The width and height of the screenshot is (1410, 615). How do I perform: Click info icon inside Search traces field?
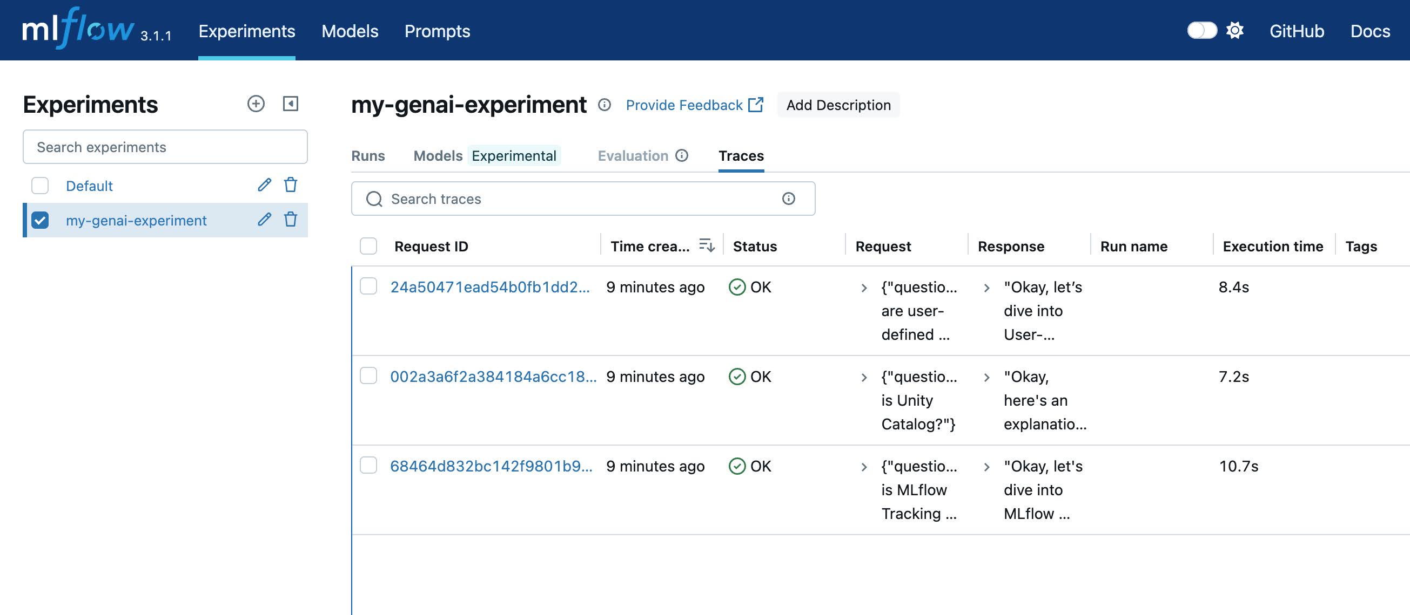point(788,199)
